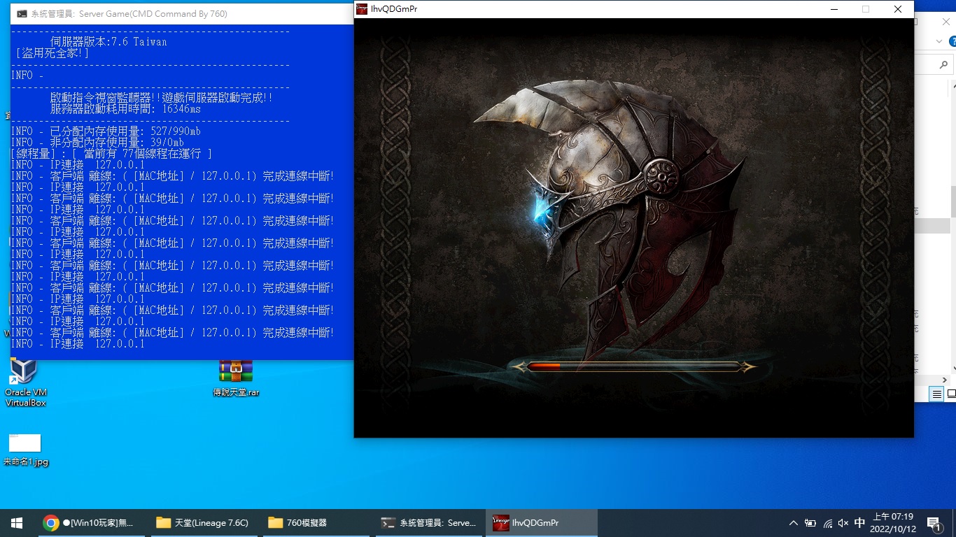Toggle the 中 input method indicator
Screen dimensions: 956x537
pos(859,523)
